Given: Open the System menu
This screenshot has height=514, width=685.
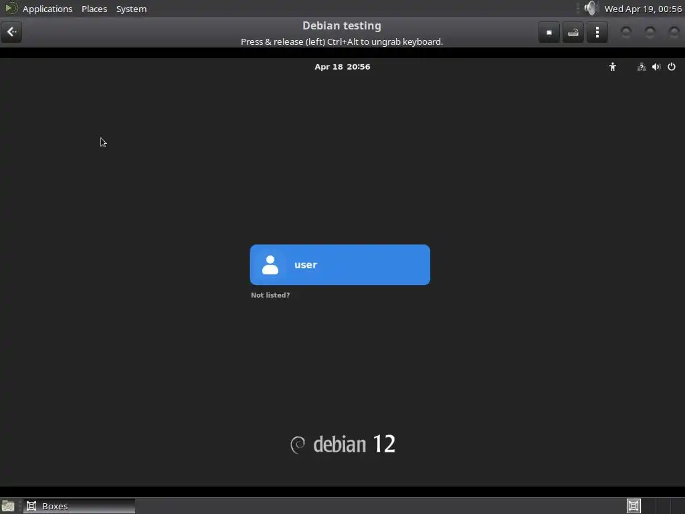Looking at the screenshot, I should click(x=132, y=9).
